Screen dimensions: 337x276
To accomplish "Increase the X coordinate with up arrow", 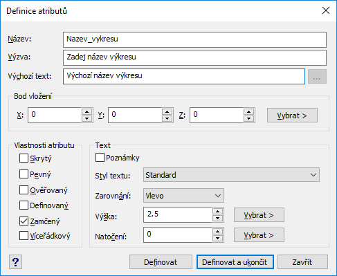I will [87, 112].
